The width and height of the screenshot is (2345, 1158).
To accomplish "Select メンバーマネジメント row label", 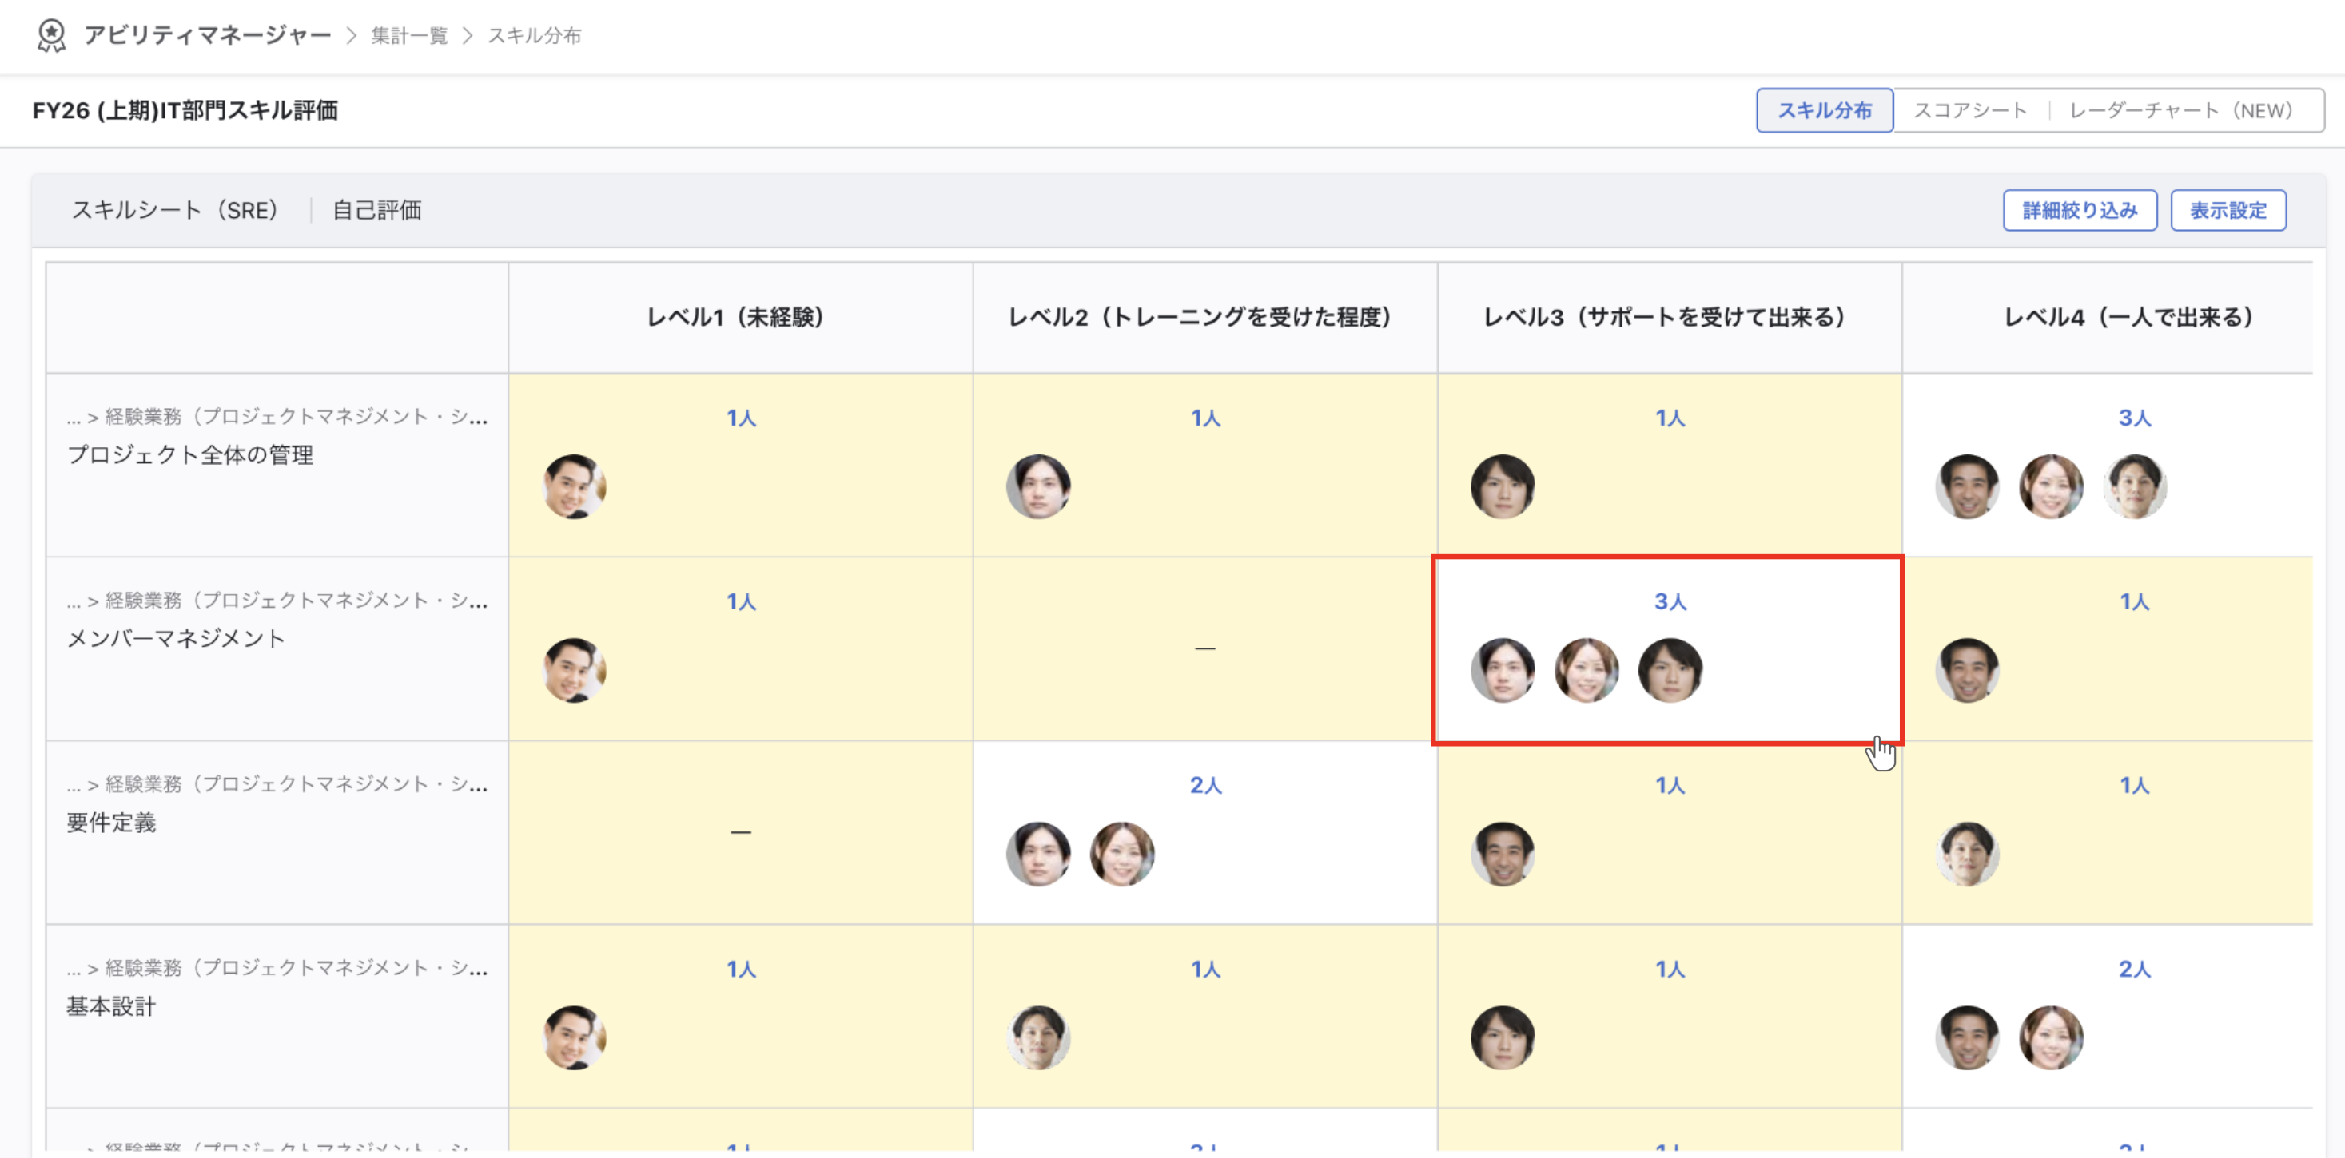I will tap(176, 639).
